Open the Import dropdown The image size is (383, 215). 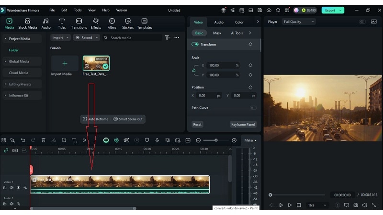(x=60, y=38)
